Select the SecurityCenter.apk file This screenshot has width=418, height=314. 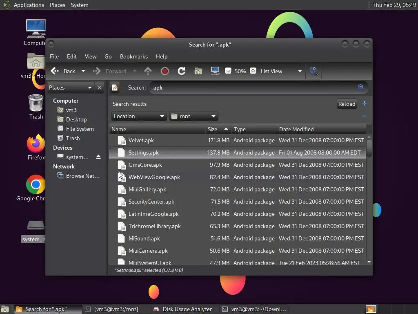tap(237, 202)
